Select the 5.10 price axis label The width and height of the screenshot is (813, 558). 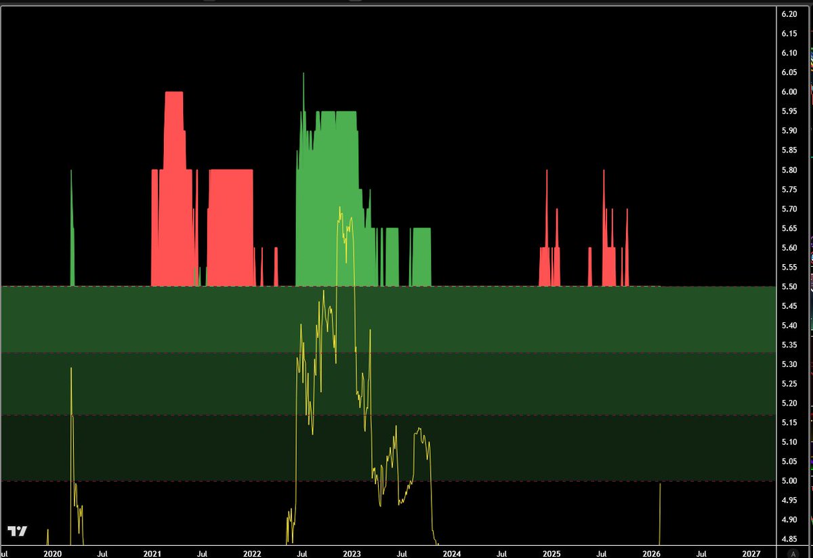(x=788, y=442)
